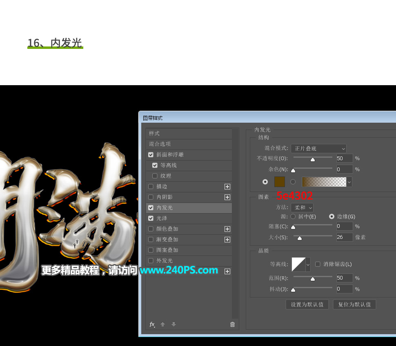Click the up arrow to reorder effects
The image size is (396, 346).
(162, 324)
